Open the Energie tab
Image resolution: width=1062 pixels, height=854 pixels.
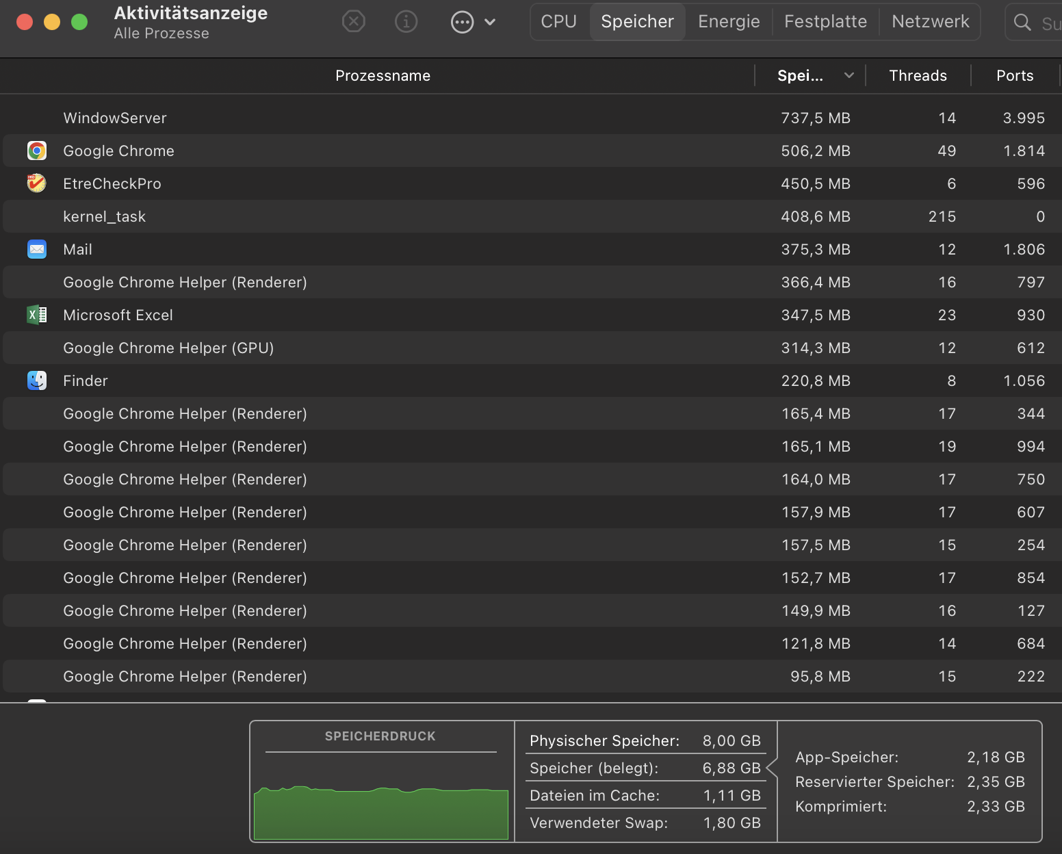pos(729,22)
